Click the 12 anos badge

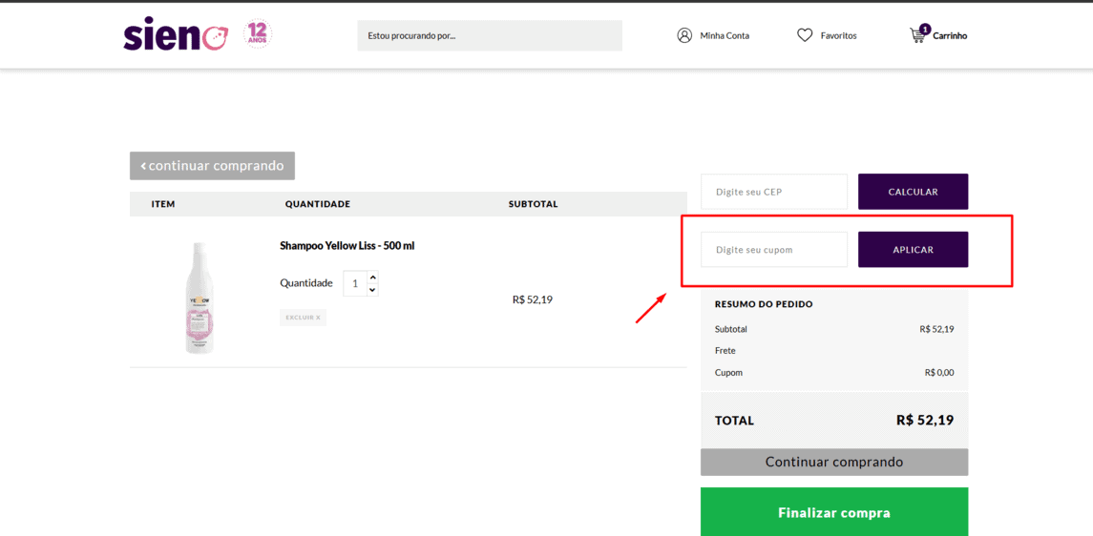click(257, 34)
